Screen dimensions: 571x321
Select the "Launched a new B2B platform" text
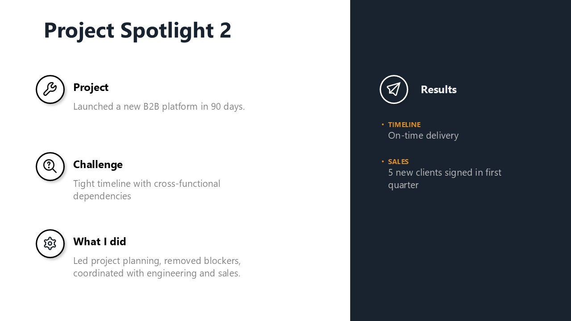[159, 107]
